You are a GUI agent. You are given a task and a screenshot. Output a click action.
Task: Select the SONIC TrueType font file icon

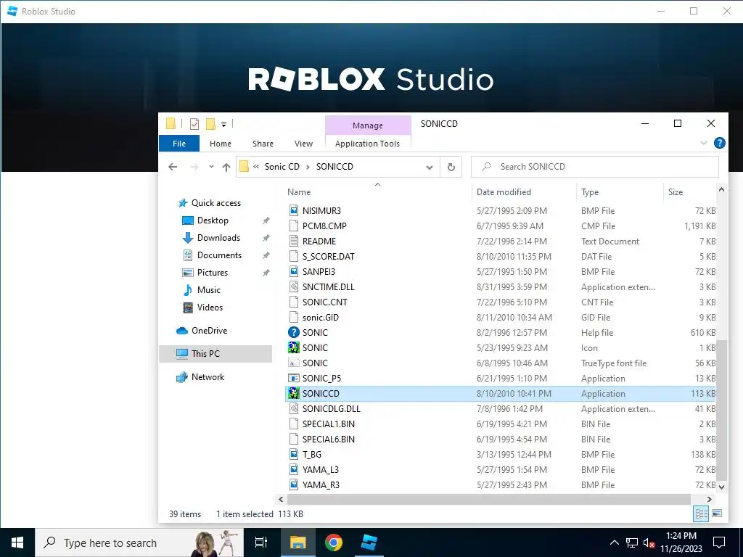(x=294, y=363)
